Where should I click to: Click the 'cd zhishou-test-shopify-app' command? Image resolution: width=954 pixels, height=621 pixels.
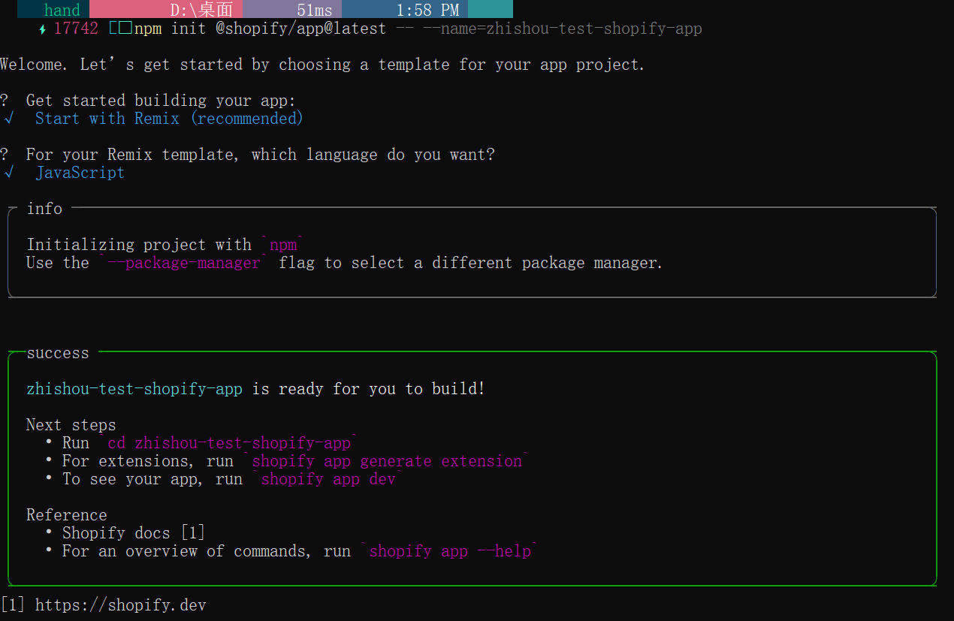coord(229,443)
